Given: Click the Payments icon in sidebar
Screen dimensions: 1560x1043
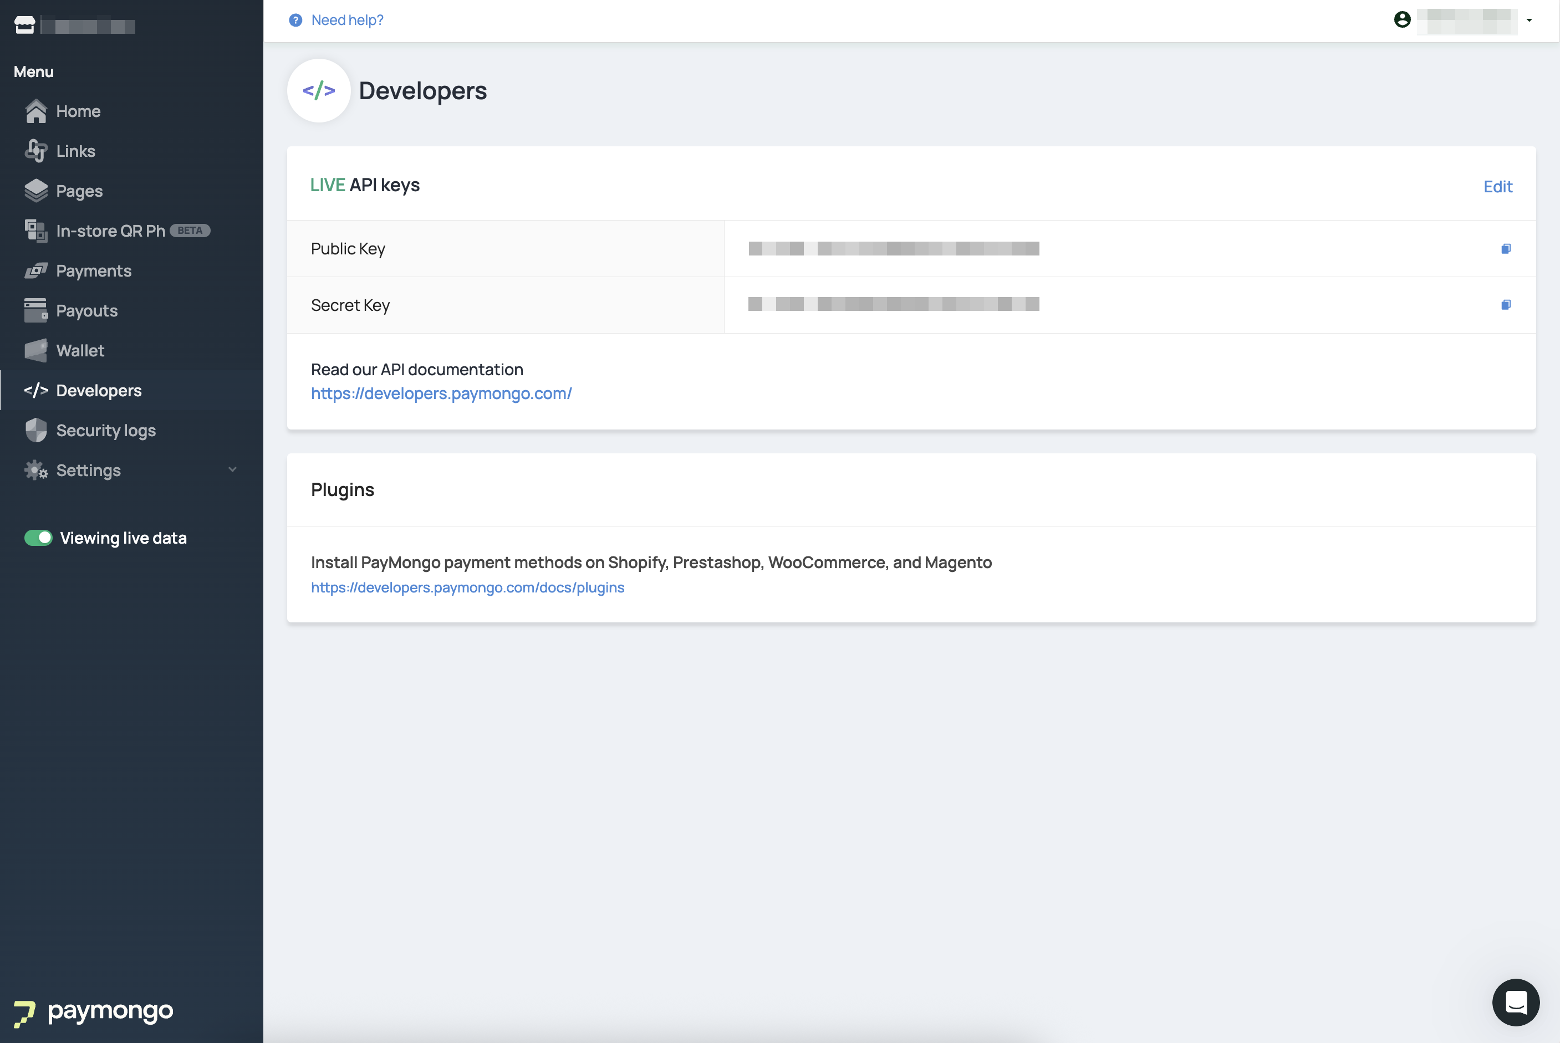Looking at the screenshot, I should [36, 271].
